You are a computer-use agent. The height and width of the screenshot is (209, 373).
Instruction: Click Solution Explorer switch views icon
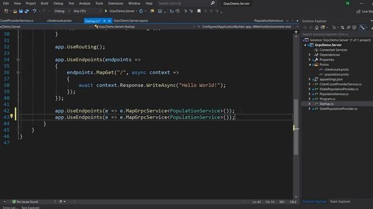click(323, 28)
